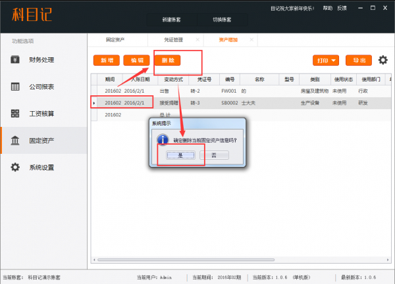Click the gear settings icon beside 导出
This screenshot has height=284, width=395.
pyautogui.click(x=382, y=60)
